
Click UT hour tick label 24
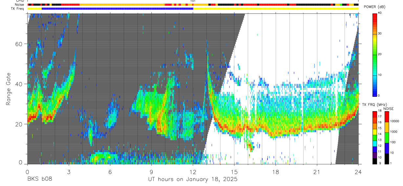358,172
